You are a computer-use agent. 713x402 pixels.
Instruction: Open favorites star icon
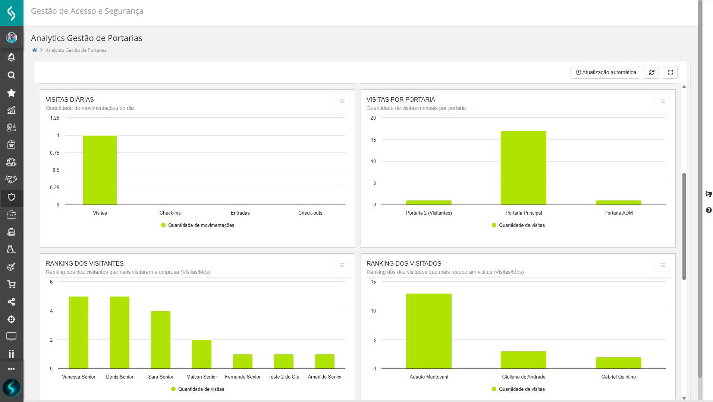pos(11,93)
